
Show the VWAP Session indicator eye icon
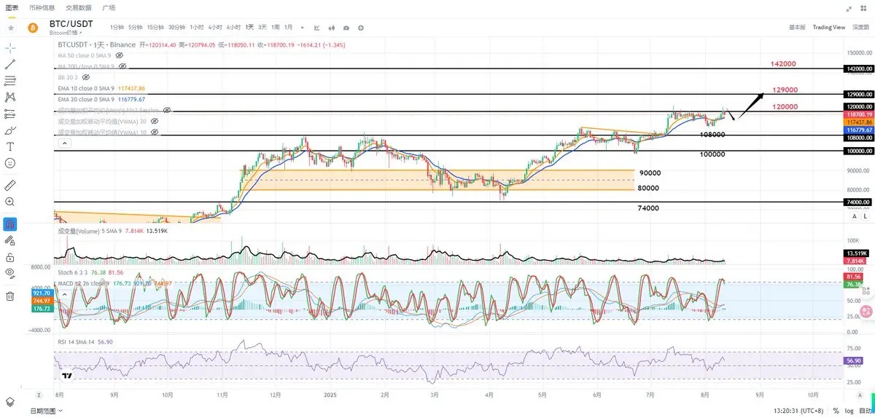pyautogui.click(x=167, y=110)
